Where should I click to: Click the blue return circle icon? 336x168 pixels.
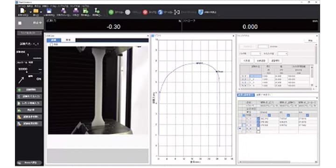click(160, 12)
